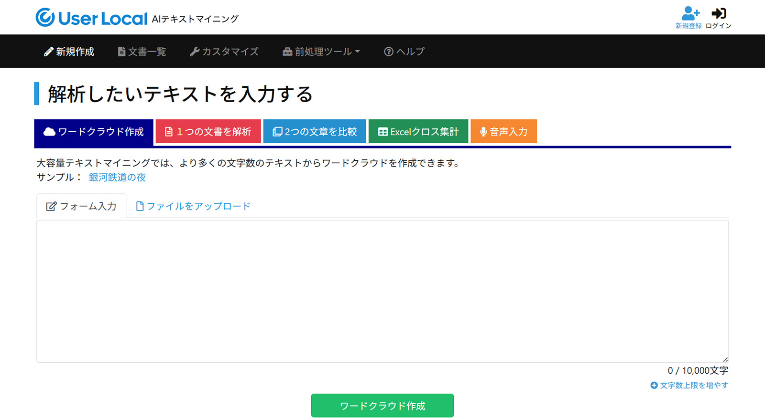Viewport: 765px width, 419px height.
Task: Click the 0 / 10,000文字 counter text
Action: (x=698, y=370)
